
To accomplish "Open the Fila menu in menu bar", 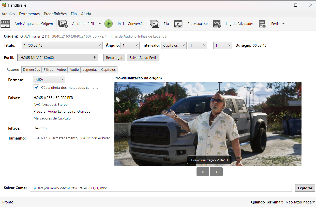I will click(x=74, y=14).
